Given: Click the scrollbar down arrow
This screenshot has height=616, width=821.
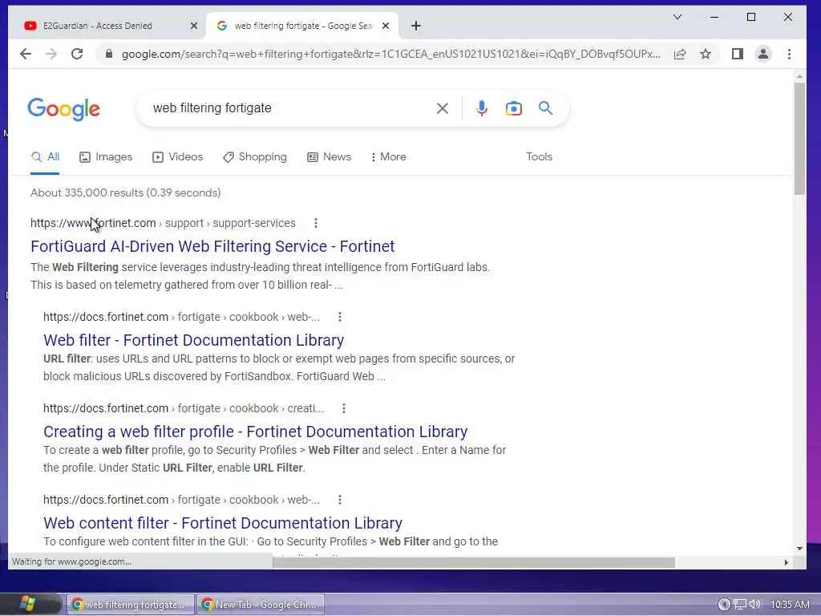Looking at the screenshot, I should (x=799, y=549).
